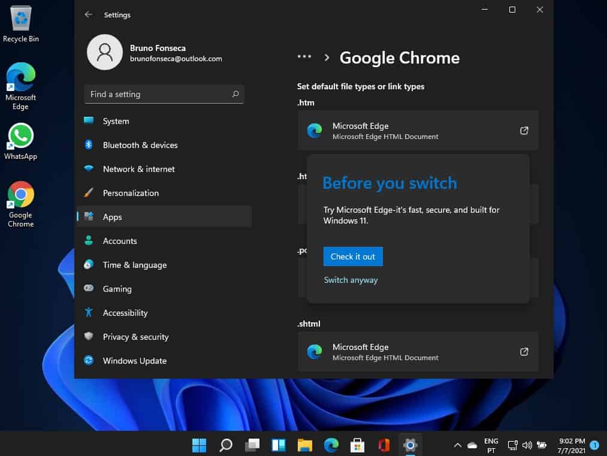Expand the breadcrumb ellipsis before Google Chrome

pyautogui.click(x=304, y=57)
